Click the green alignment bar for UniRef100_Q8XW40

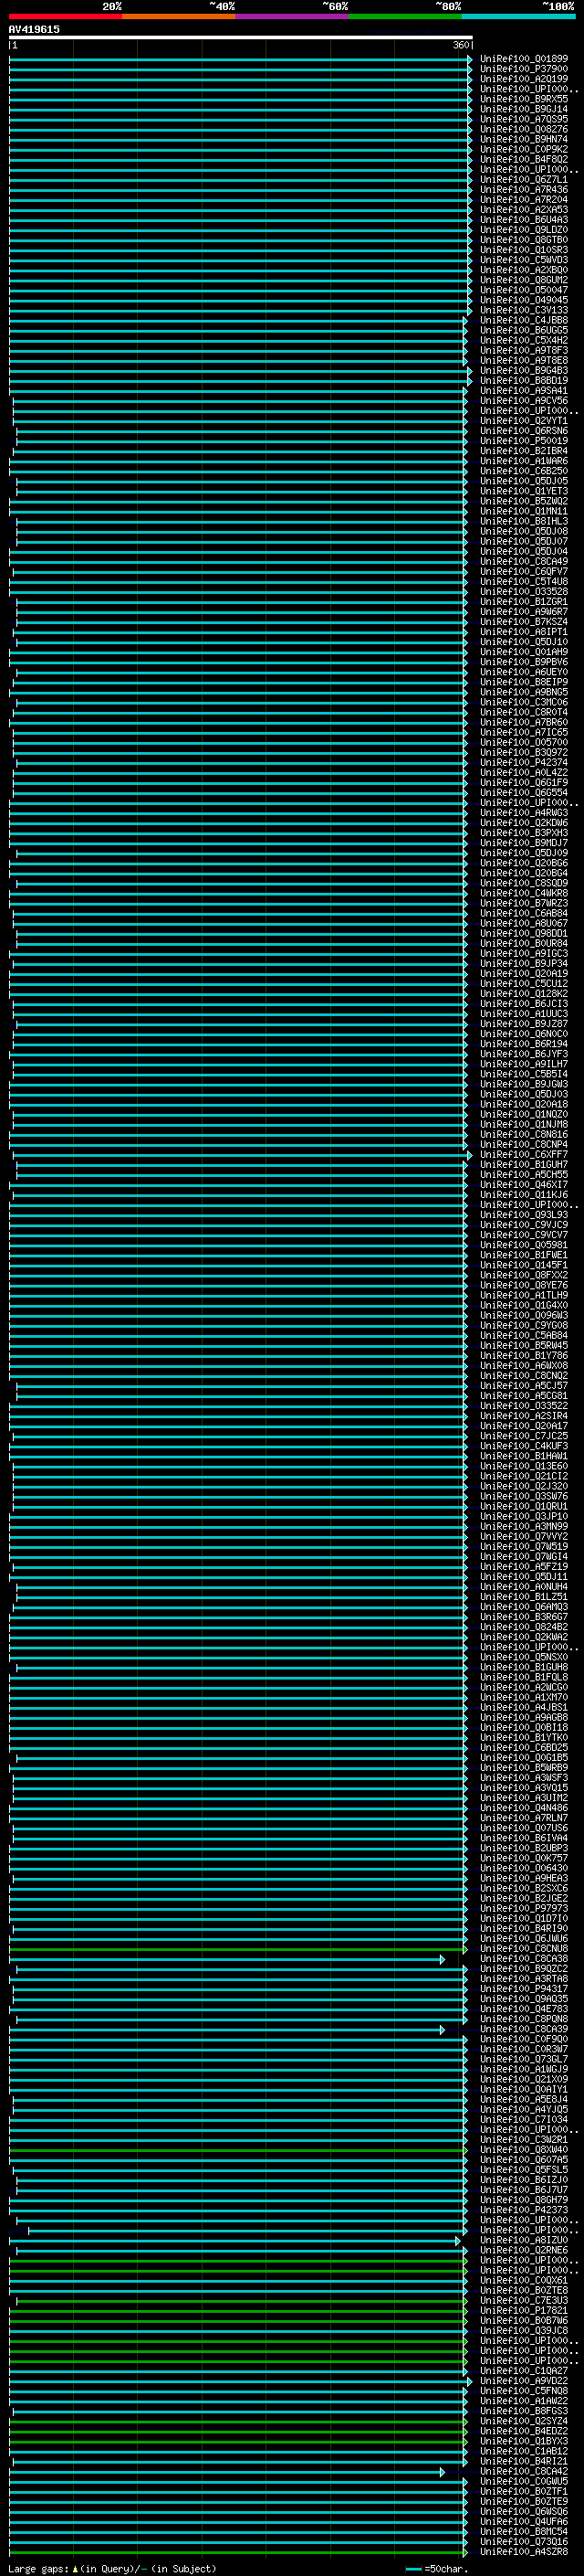pos(237,2150)
